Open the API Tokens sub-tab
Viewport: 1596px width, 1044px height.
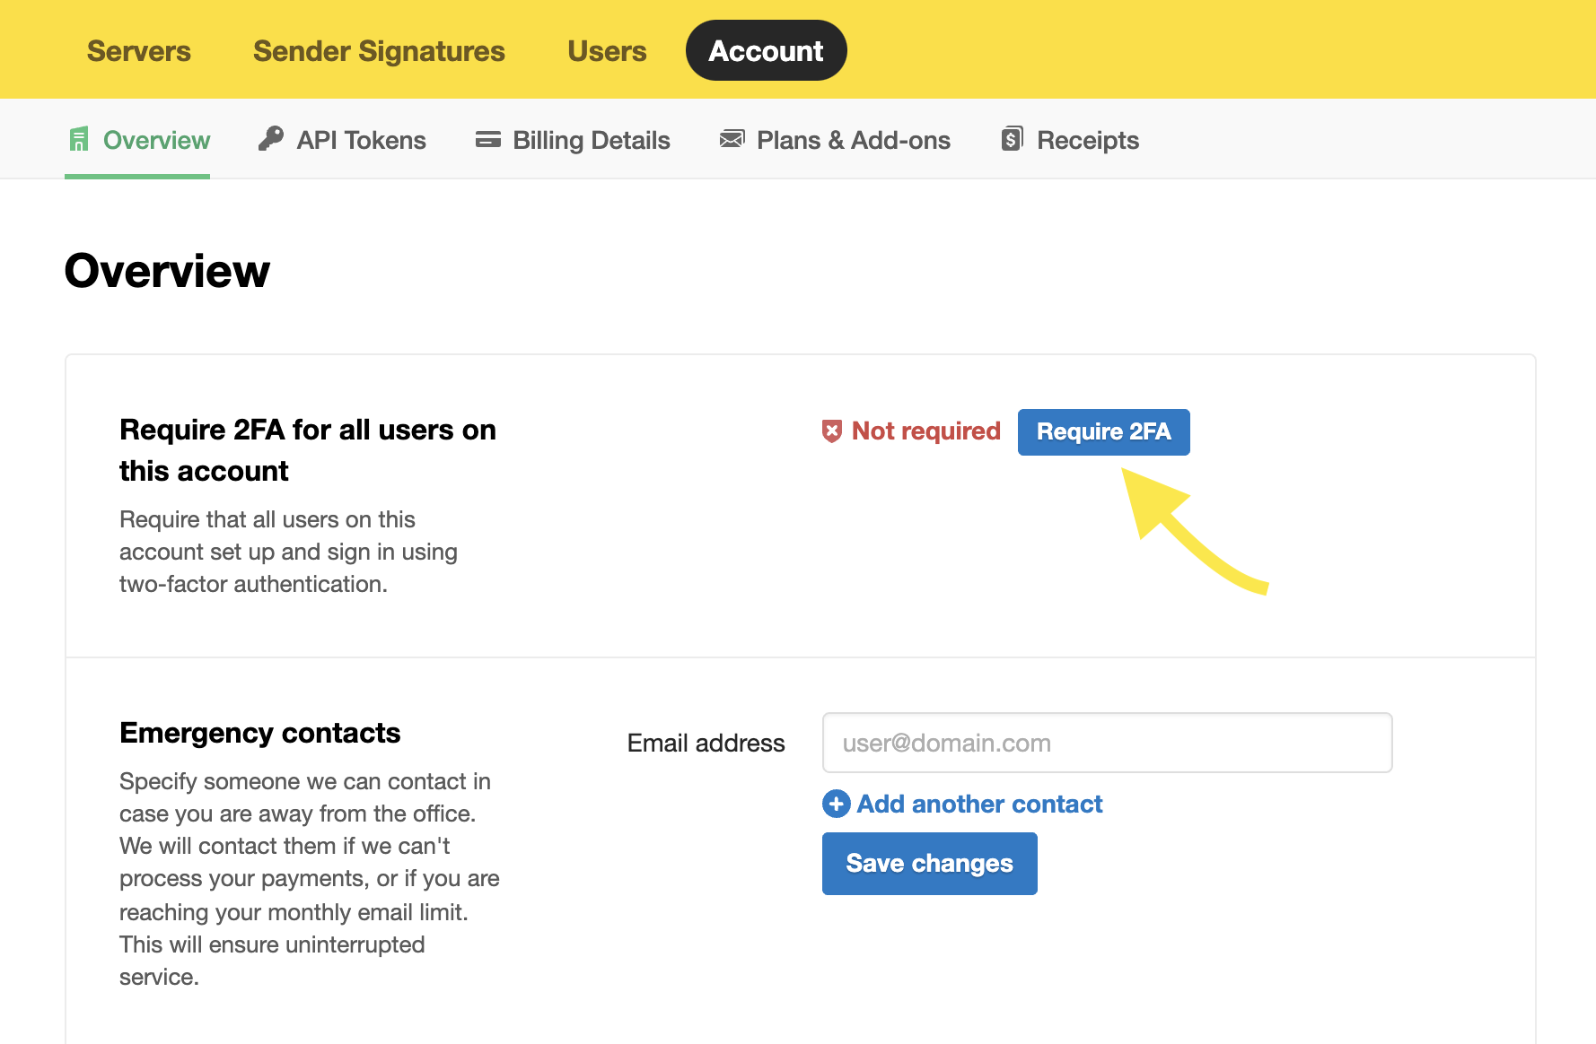pyautogui.click(x=361, y=140)
